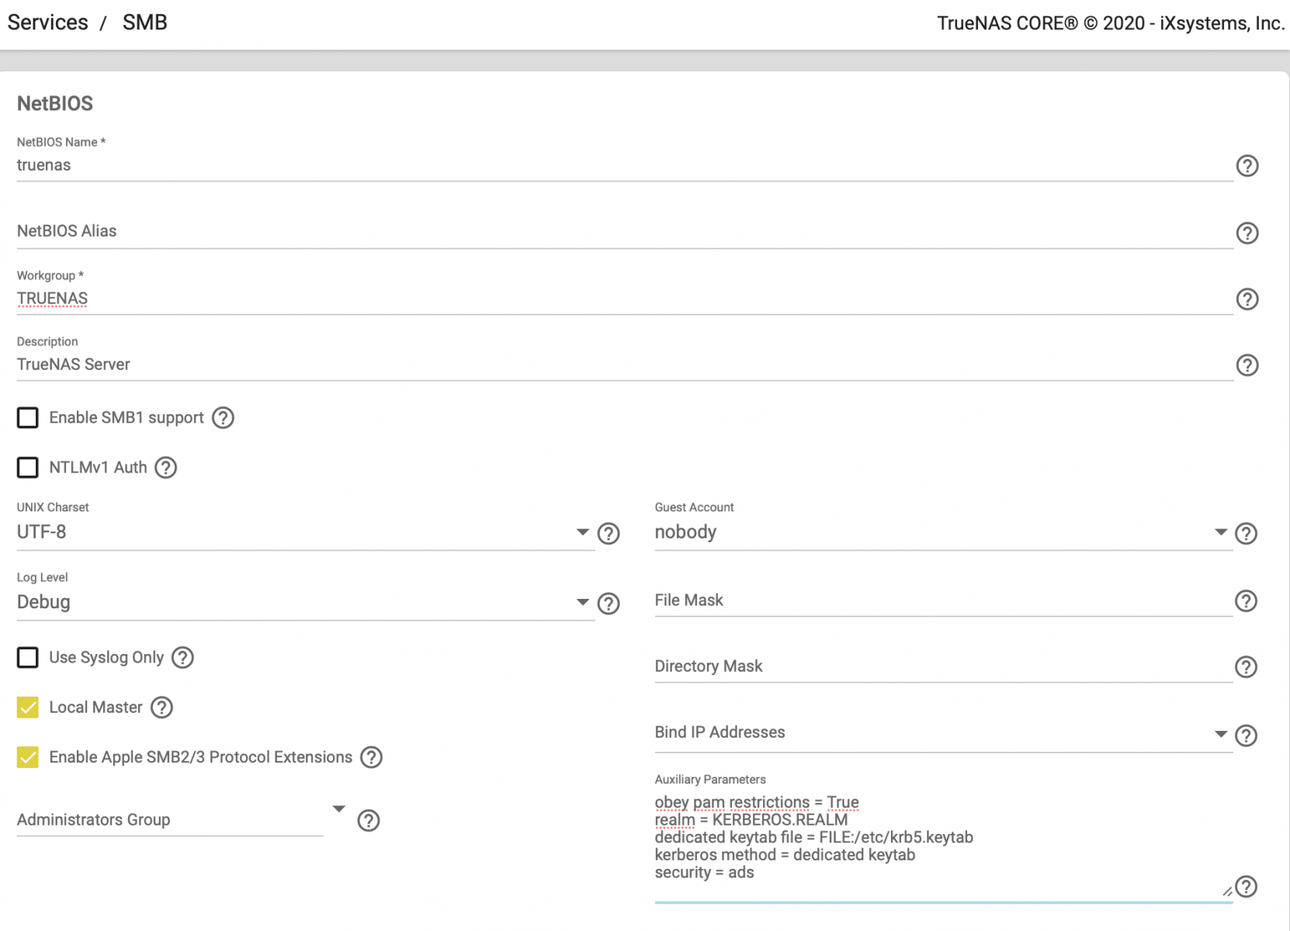Image resolution: width=1290 pixels, height=931 pixels.
Task: Expand the UNIX Charset dropdown
Action: point(305,532)
